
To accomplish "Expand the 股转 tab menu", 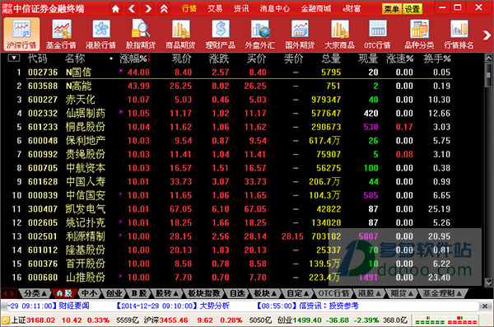I will [167, 293].
